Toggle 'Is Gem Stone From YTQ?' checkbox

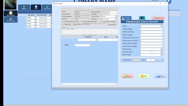pyautogui.click(x=63, y=22)
